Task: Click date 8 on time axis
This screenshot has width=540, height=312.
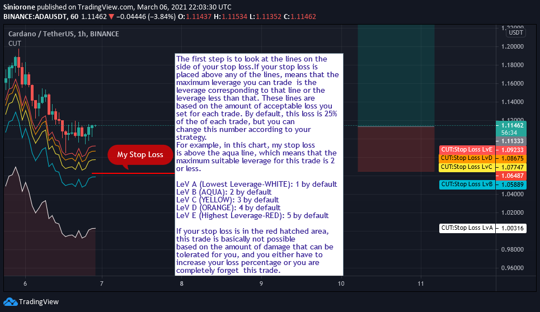Action: (181, 284)
